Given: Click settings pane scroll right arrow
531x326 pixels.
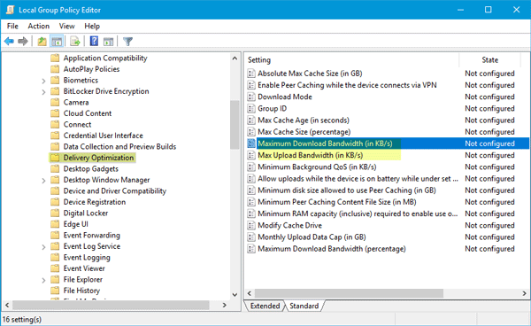Looking at the screenshot, I should 524,293.
